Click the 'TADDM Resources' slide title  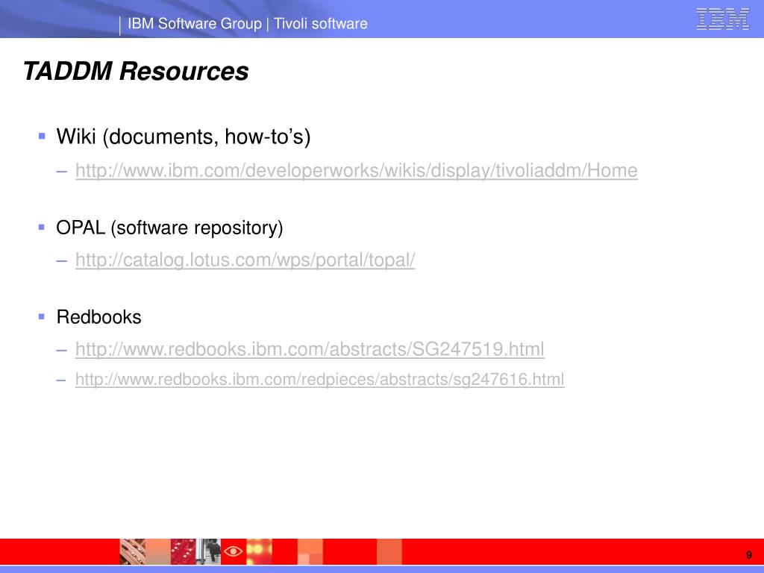click(136, 71)
